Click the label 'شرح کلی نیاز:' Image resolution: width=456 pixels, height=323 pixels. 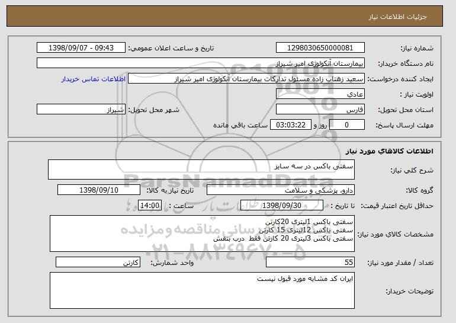point(412,171)
